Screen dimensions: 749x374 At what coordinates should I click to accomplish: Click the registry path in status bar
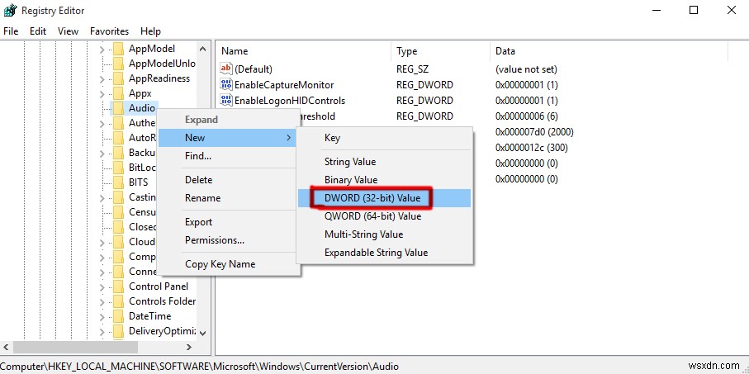(200, 367)
